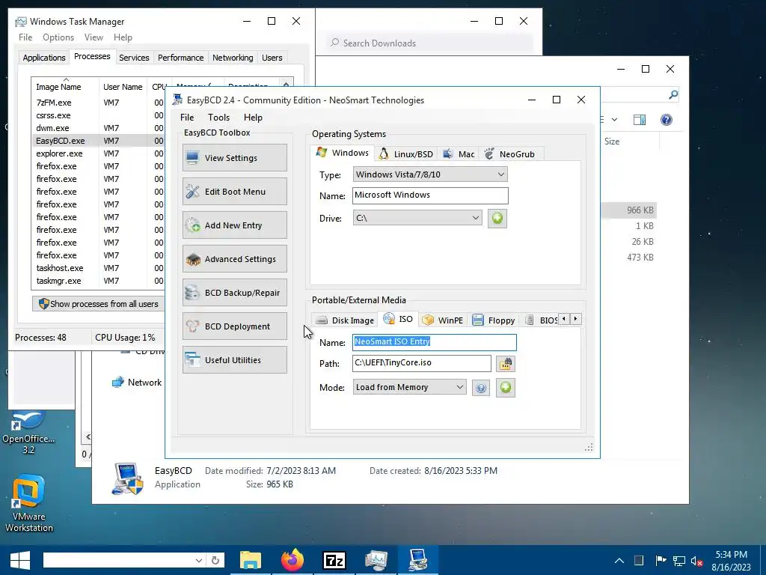
Task: Click Show processes from all users
Action: pyautogui.click(x=98, y=304)
